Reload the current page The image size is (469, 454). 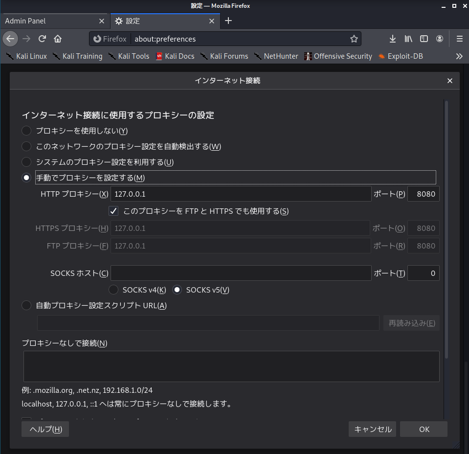43,39
